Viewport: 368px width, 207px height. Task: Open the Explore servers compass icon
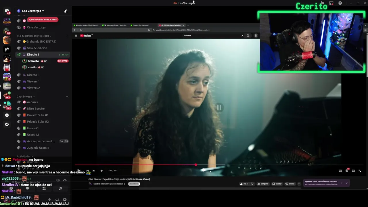[7, 124]
